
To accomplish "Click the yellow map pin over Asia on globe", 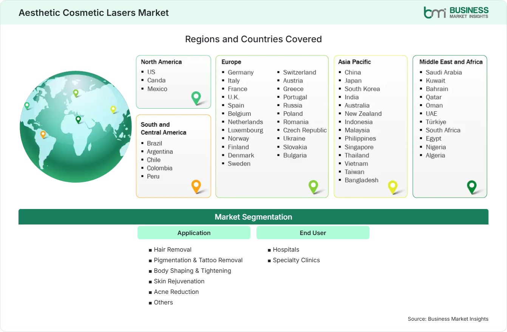I will 113,109.
